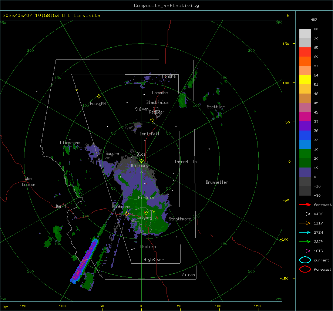Select the purple 39–36 dBZ swatch
333x311 pixels.
coord(305,126)
